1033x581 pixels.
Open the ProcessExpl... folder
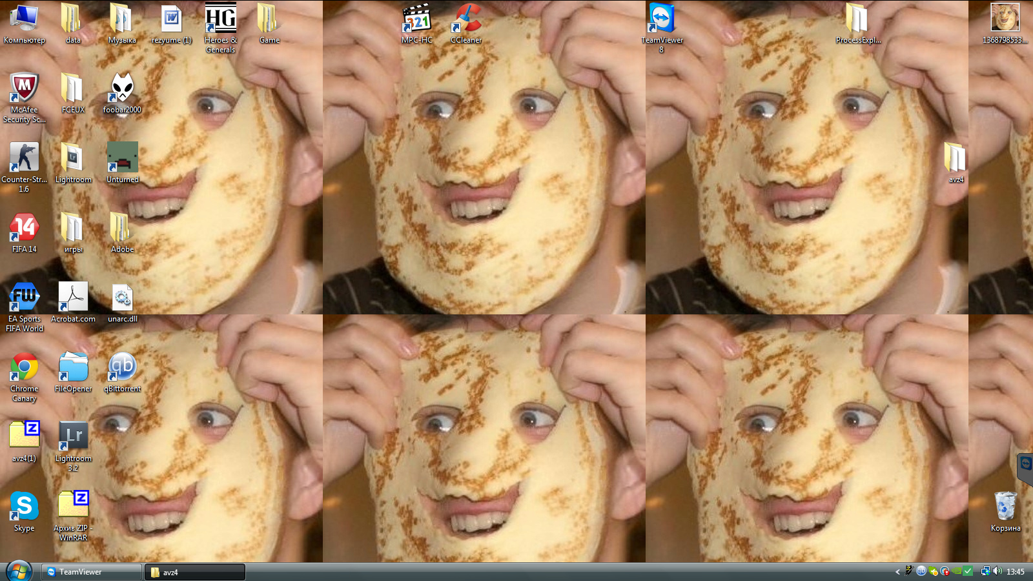[858, 24]
